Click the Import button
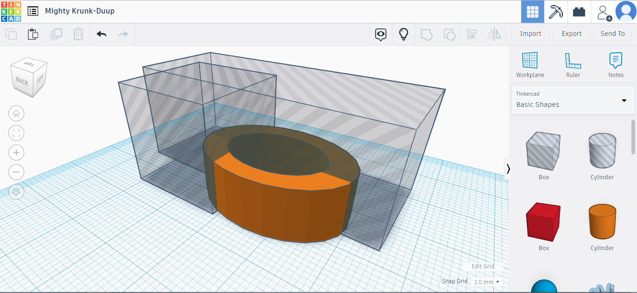 531,34
